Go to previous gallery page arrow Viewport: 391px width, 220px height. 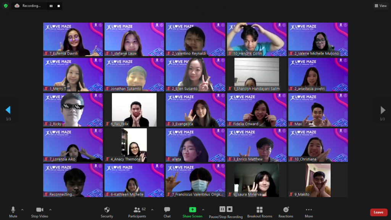point(8,110)
